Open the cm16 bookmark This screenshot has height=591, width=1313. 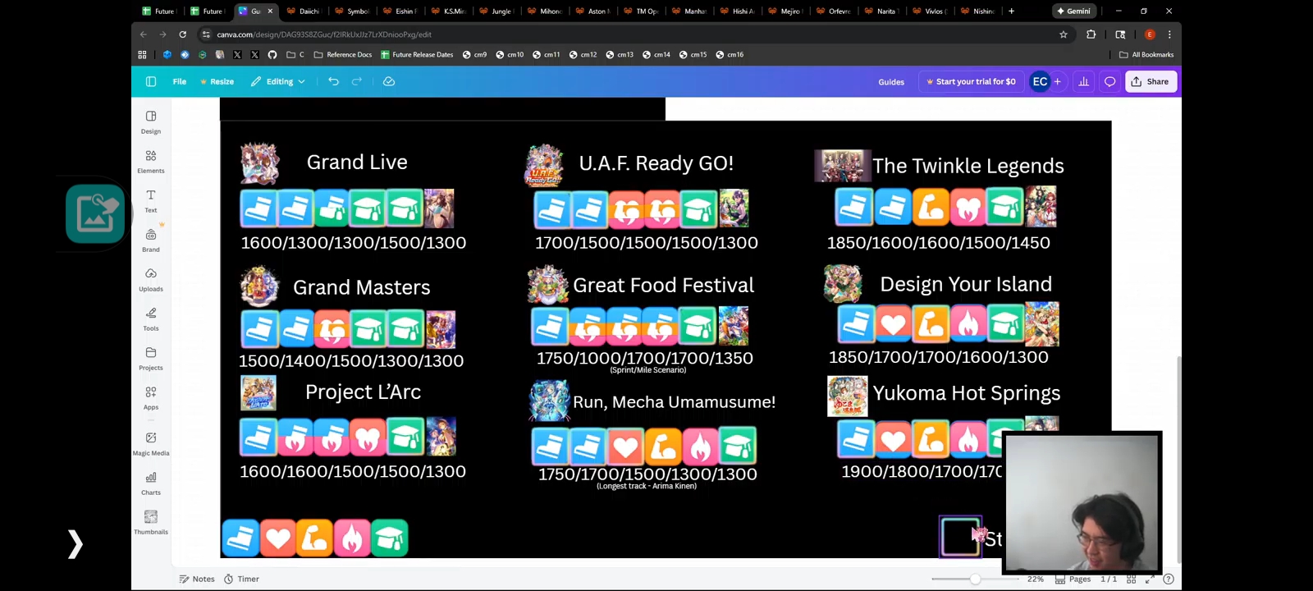730,55
